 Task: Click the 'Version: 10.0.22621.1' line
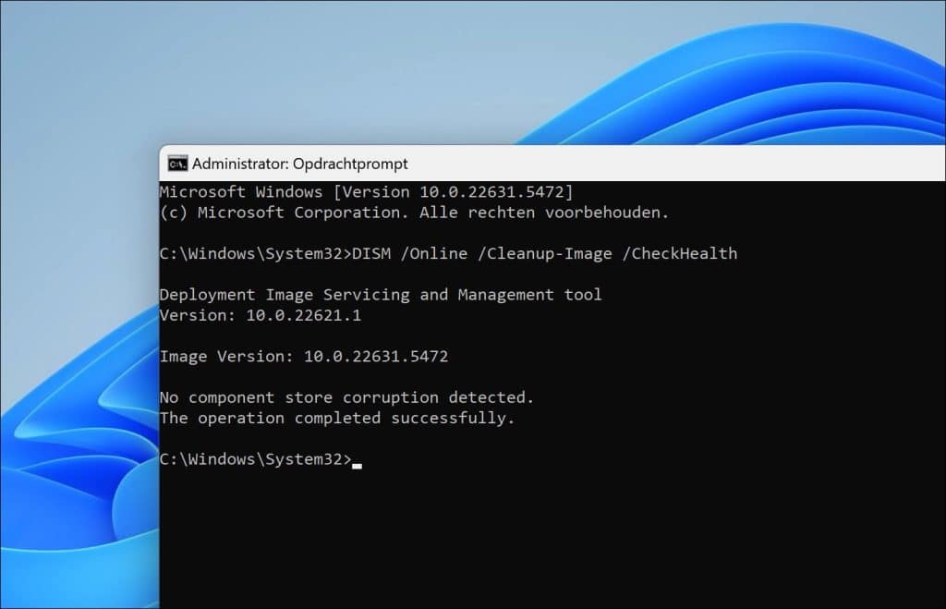[x=261, y=315]
